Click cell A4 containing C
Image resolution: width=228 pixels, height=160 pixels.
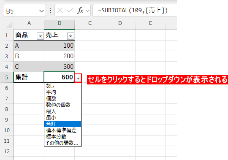pyautogui.click(x=29, y=67)
